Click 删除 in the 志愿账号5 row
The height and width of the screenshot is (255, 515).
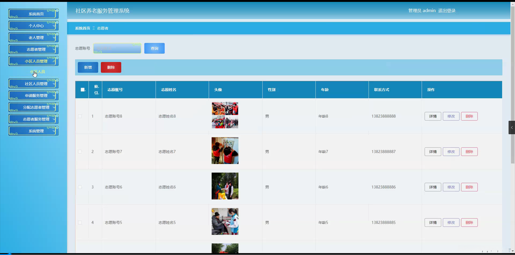[x=469, y=223]
